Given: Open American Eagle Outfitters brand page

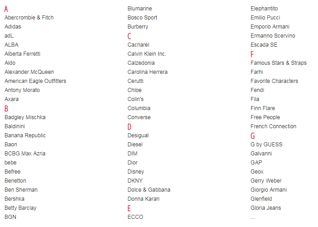Looking at the screenshot, I should 35,81.
